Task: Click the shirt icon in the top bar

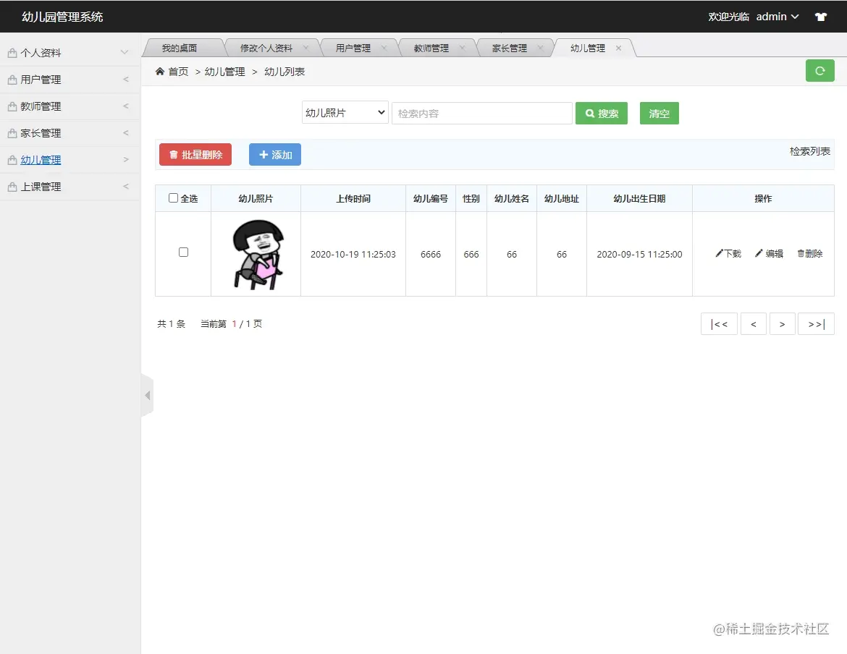Action: (x=821, y=16)
